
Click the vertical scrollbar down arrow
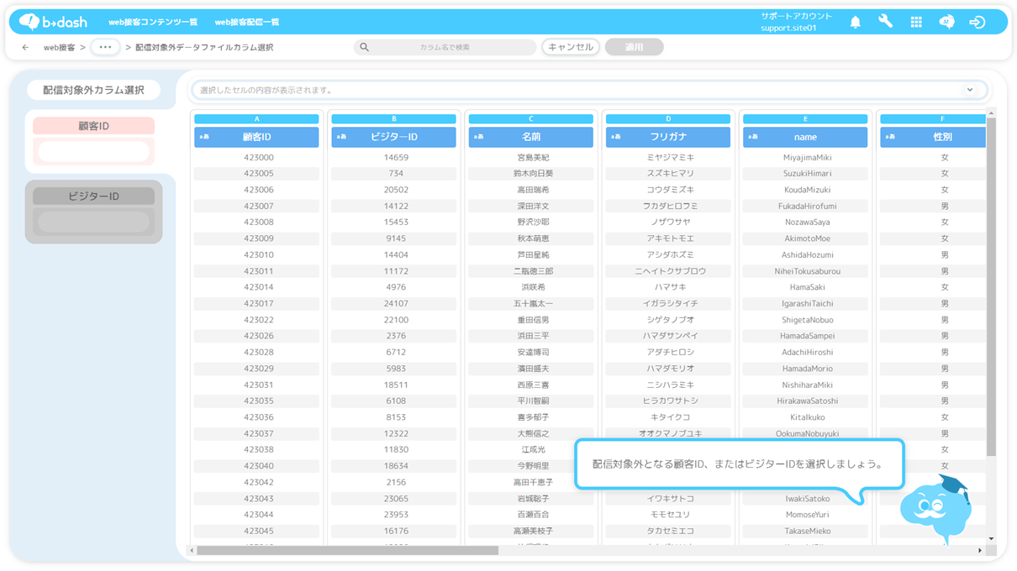tap(991, 539)
